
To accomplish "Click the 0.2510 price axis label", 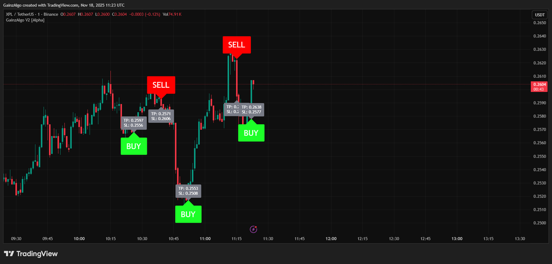I will (539, 210).
